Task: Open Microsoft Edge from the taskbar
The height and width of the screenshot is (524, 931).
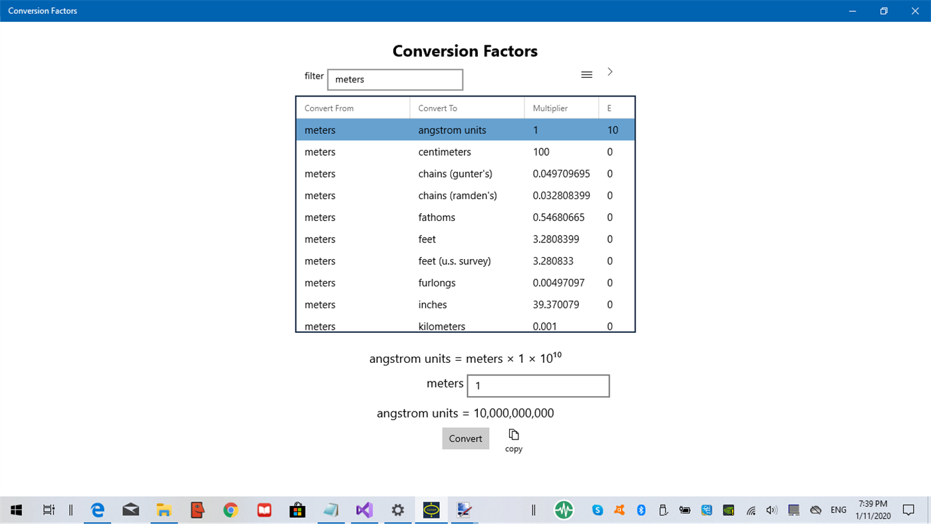Action: click(x=97, y=509)
